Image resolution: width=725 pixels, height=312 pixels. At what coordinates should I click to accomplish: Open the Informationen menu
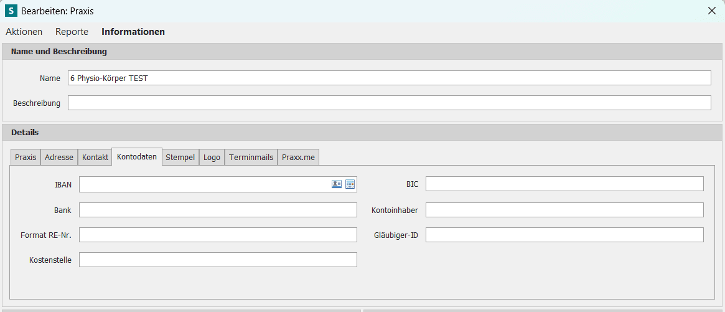(x=133, y=32)
